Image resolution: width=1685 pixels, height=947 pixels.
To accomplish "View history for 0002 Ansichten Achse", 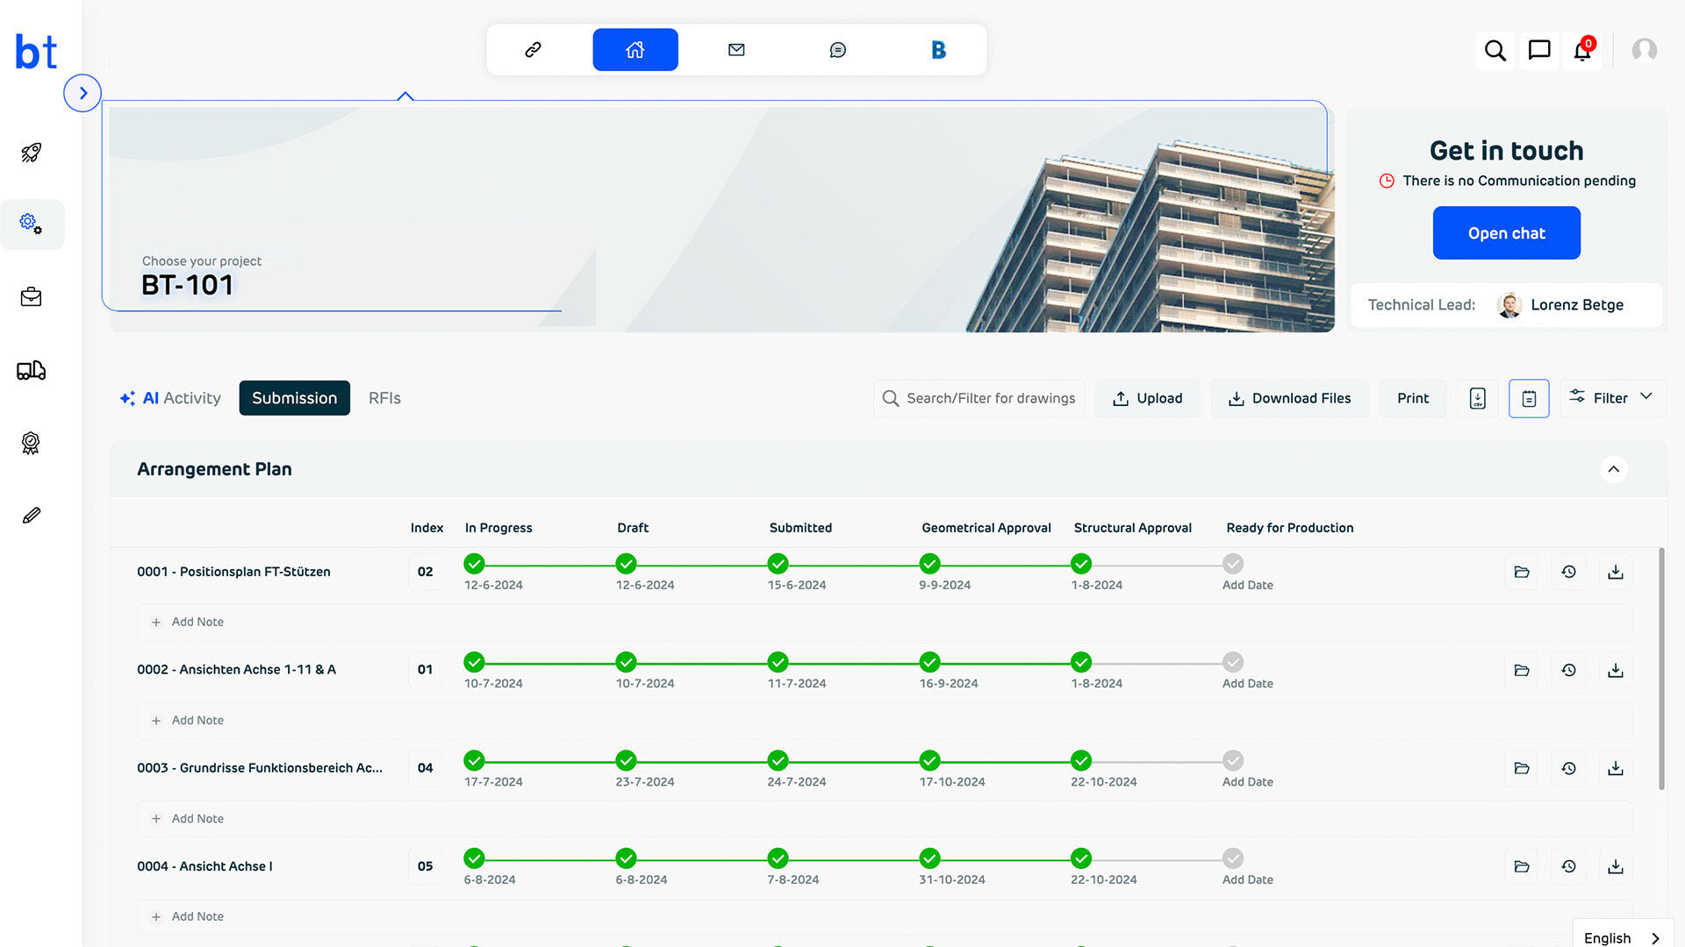I will [x=1569, y=670].
